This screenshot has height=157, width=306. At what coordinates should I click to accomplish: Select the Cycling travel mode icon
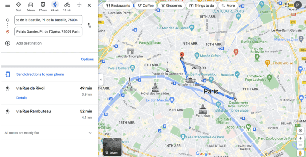coord(67,4)
